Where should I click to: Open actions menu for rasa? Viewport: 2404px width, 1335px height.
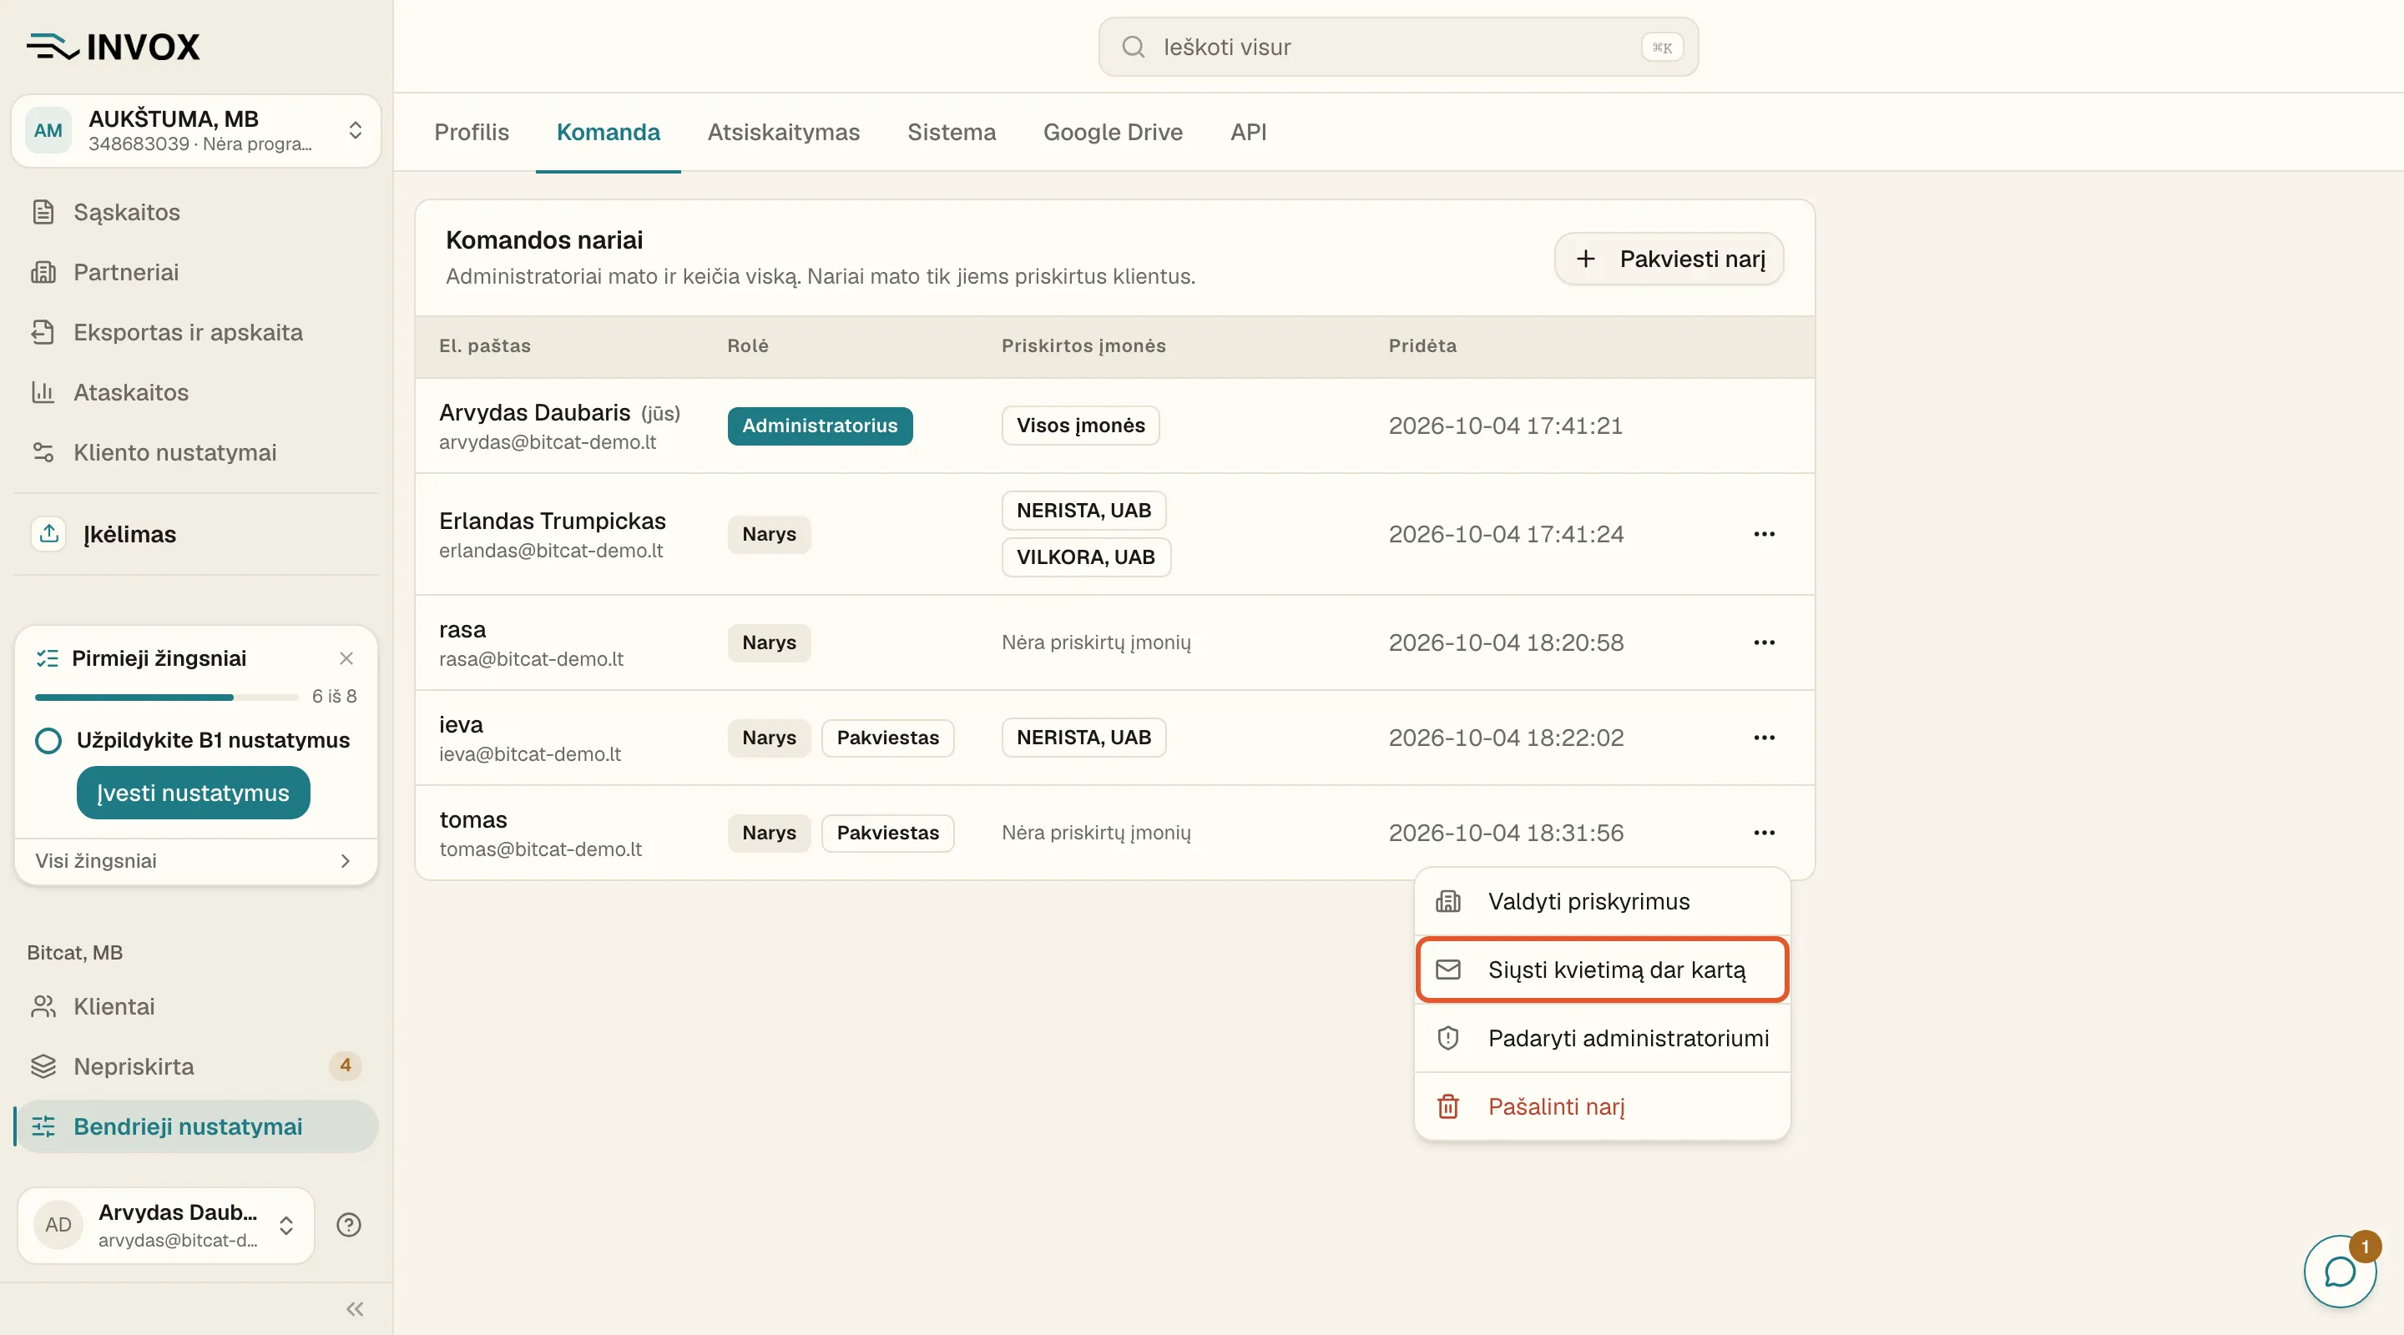pos(1764,642)
